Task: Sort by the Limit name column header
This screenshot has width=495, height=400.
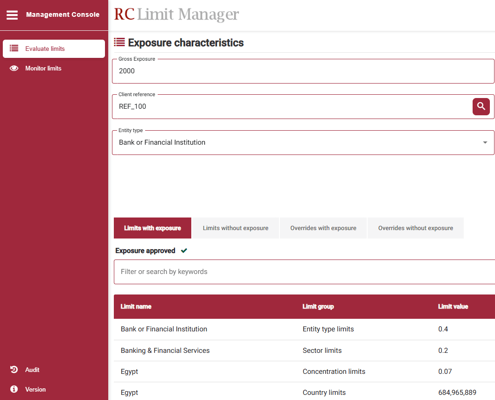Action: pyautogui.click(x=136, y=307)
